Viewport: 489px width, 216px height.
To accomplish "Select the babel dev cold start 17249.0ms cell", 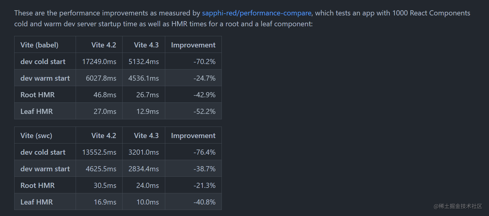I will 99,62.
